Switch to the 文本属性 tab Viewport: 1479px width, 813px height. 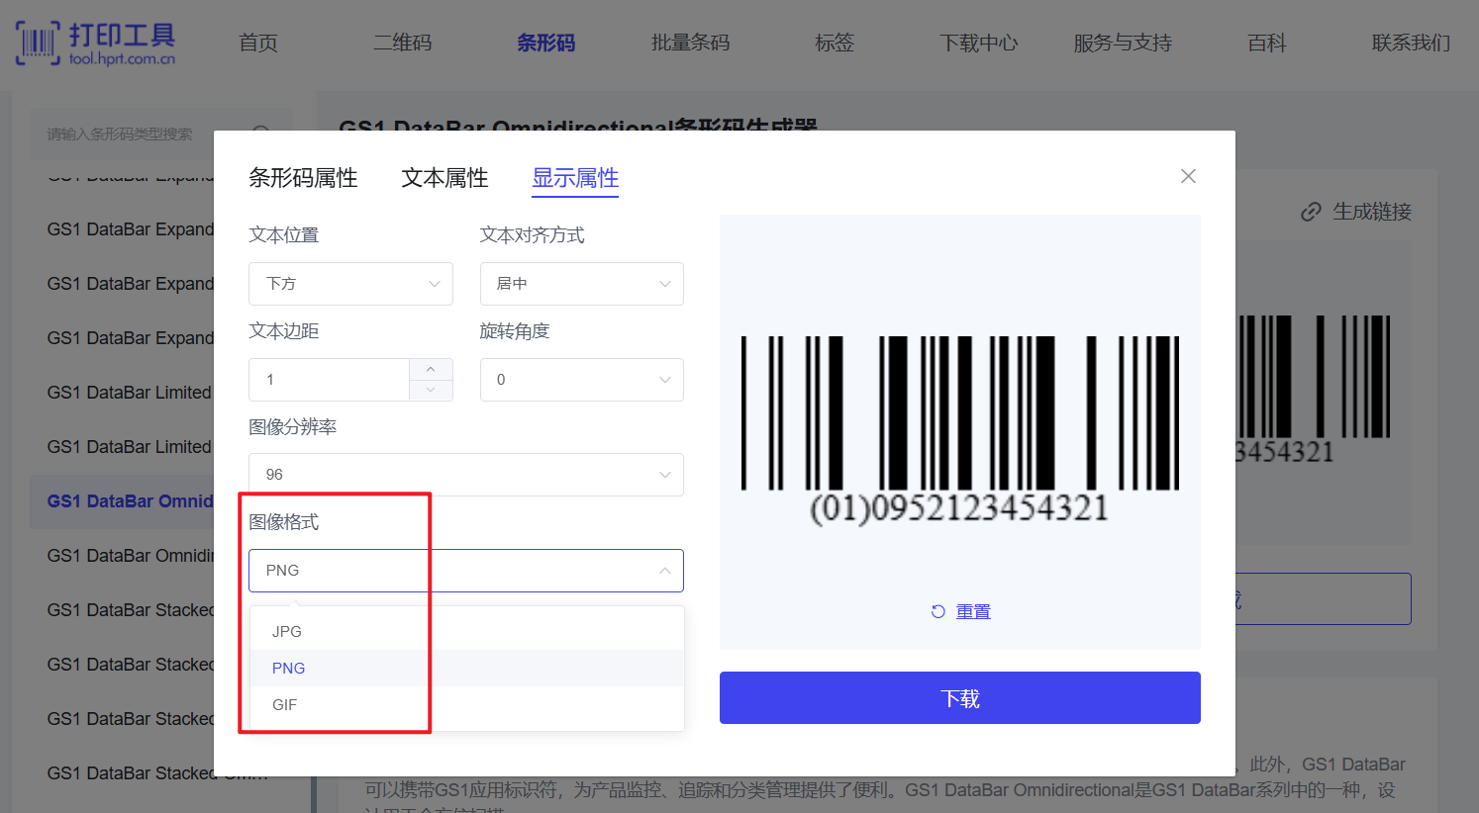[x=444, y=178]
